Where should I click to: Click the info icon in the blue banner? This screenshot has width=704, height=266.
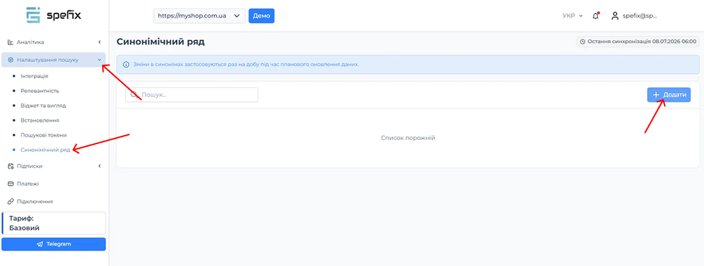pyautogui.click(x=126, y=64)
